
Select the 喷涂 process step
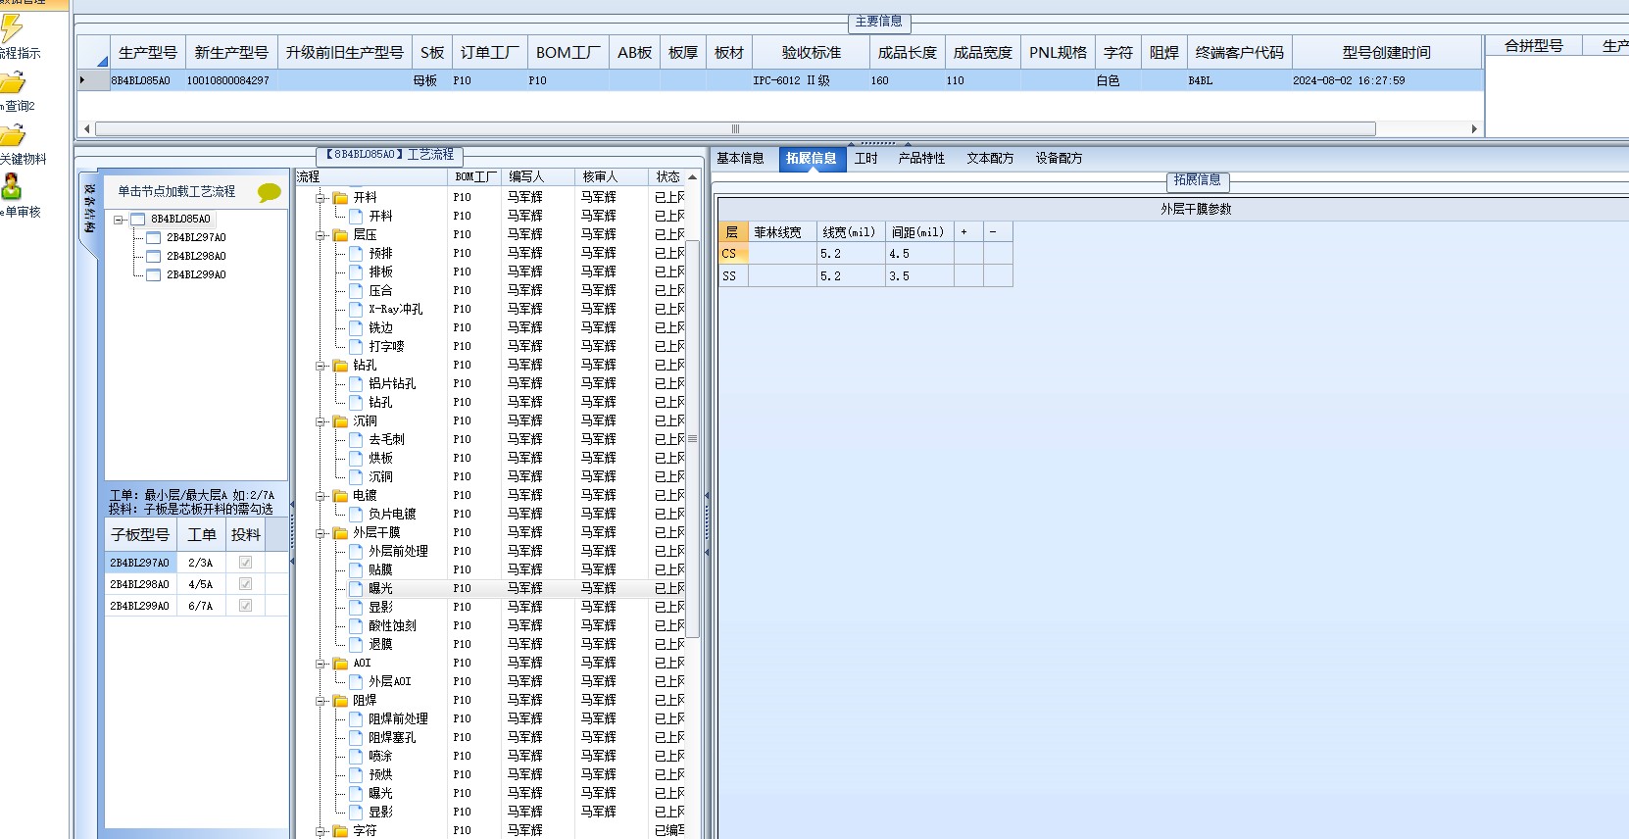(x=380, y=757)
